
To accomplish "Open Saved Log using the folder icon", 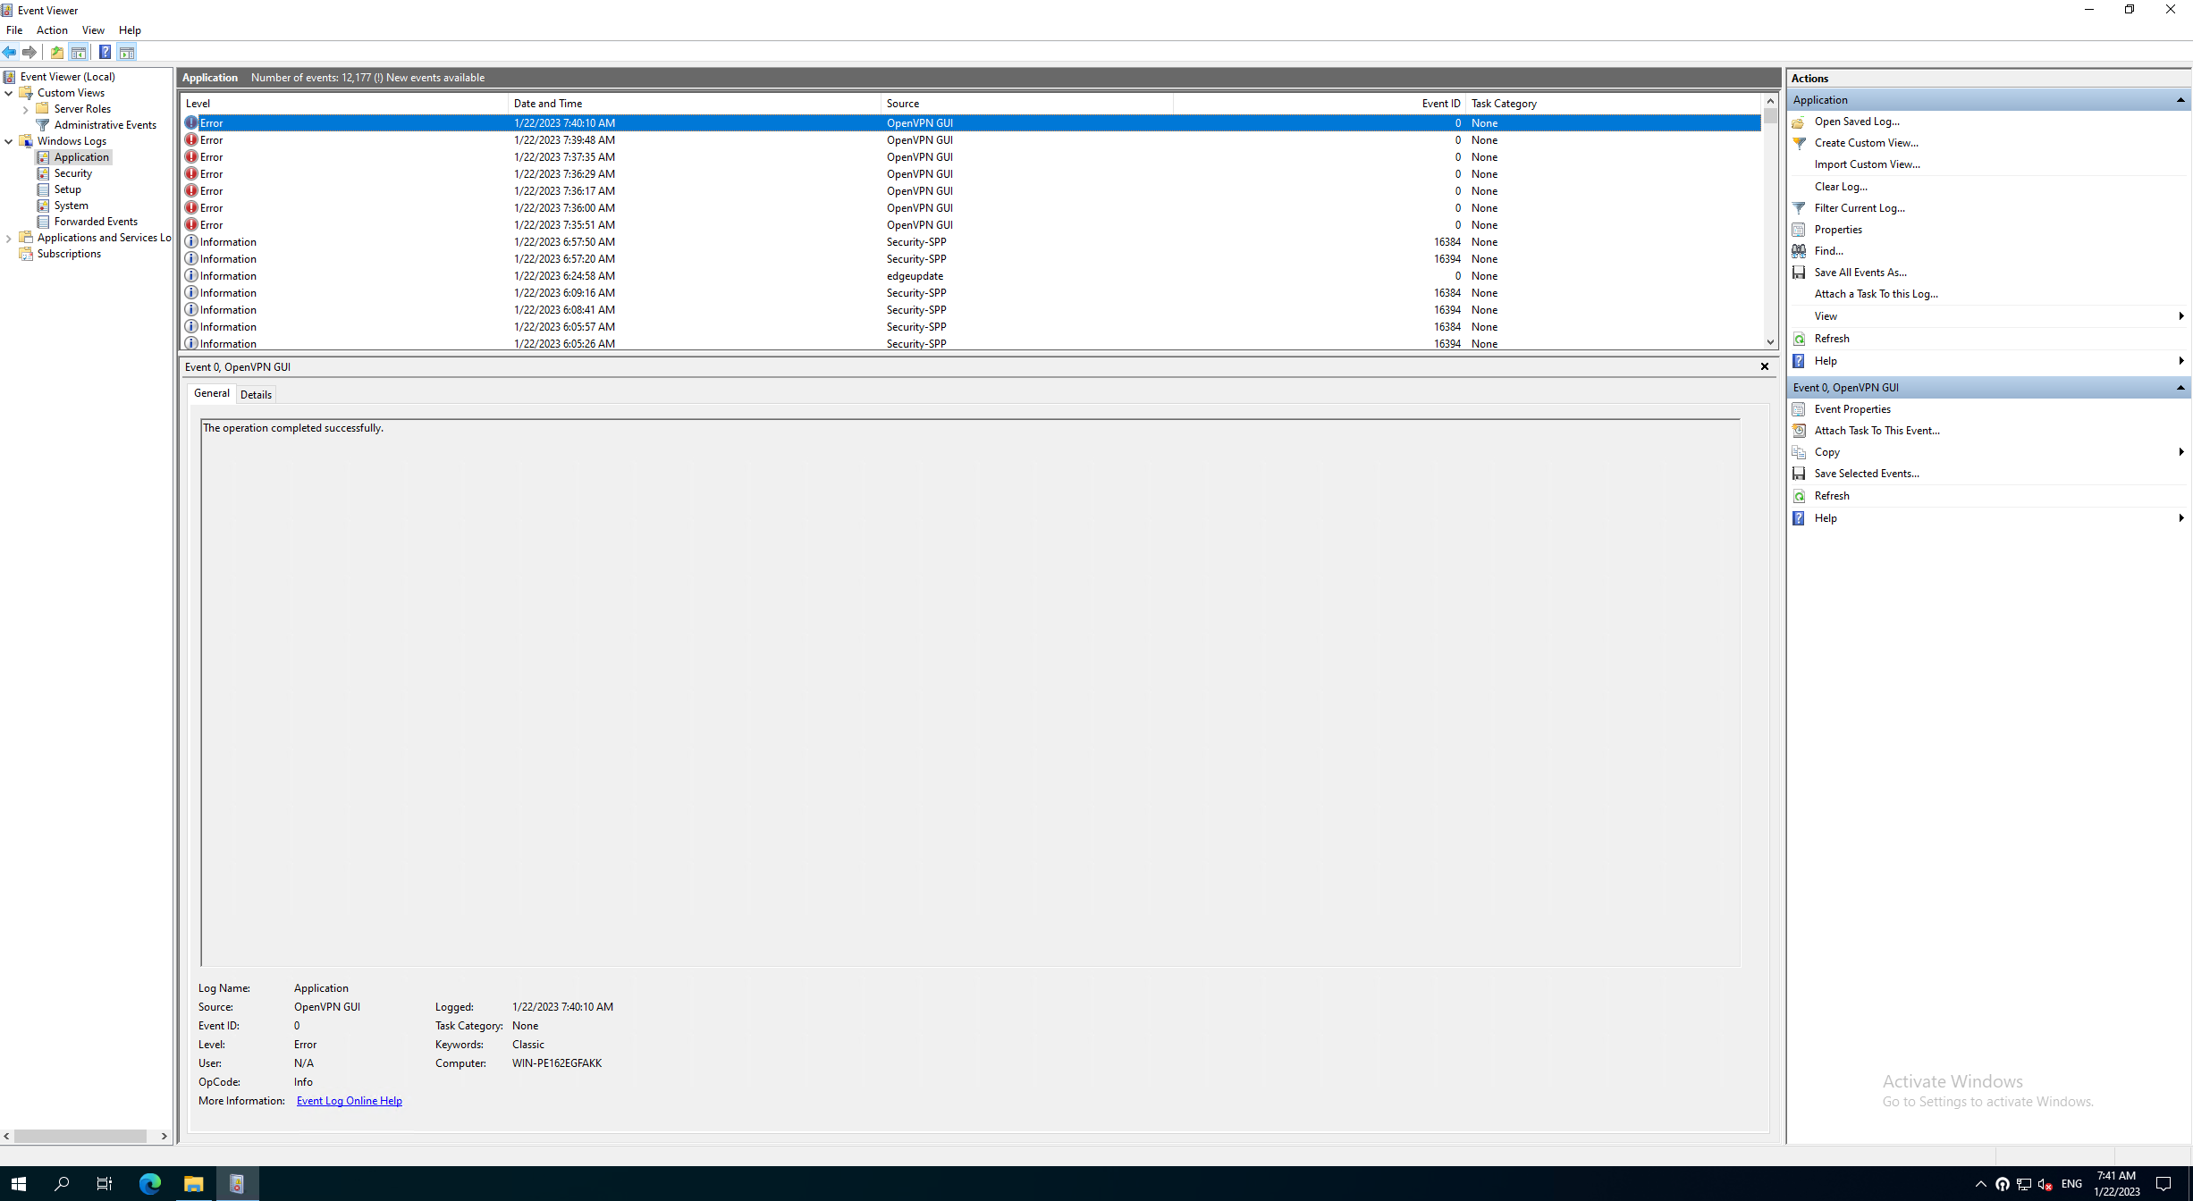I will click(x=1799, y=121).
